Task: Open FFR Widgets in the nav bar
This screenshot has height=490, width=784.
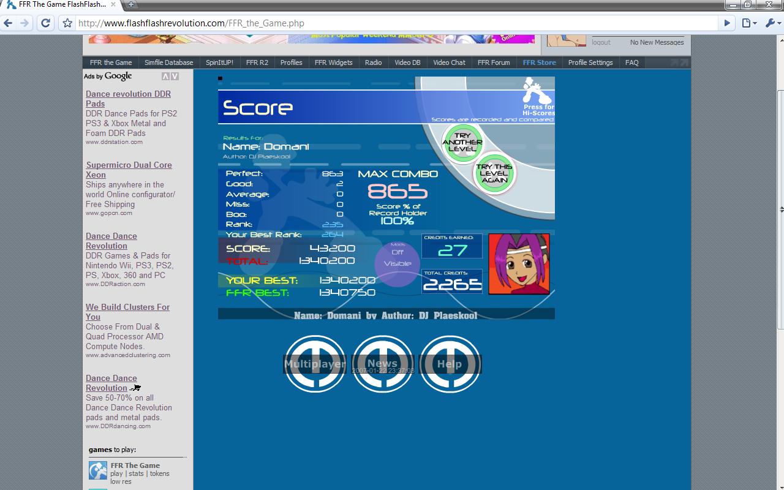Action: [x=334, y=62]
